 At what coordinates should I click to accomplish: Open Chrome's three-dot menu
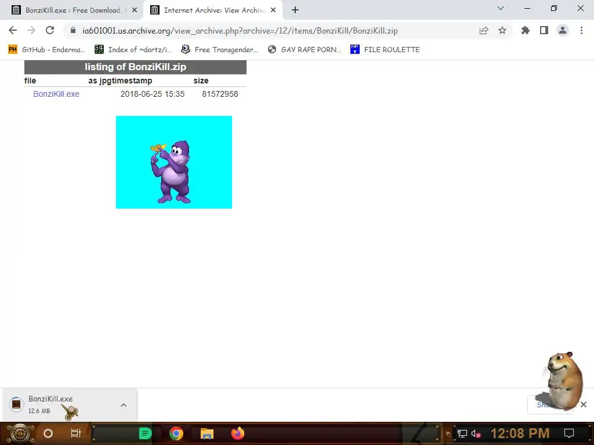click(581, 30)
